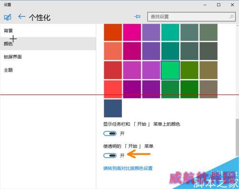Image resolution: width=239 pixels, height=189 pixels.
Task: Click the search magnifier icon
Action: pos(231,17)
